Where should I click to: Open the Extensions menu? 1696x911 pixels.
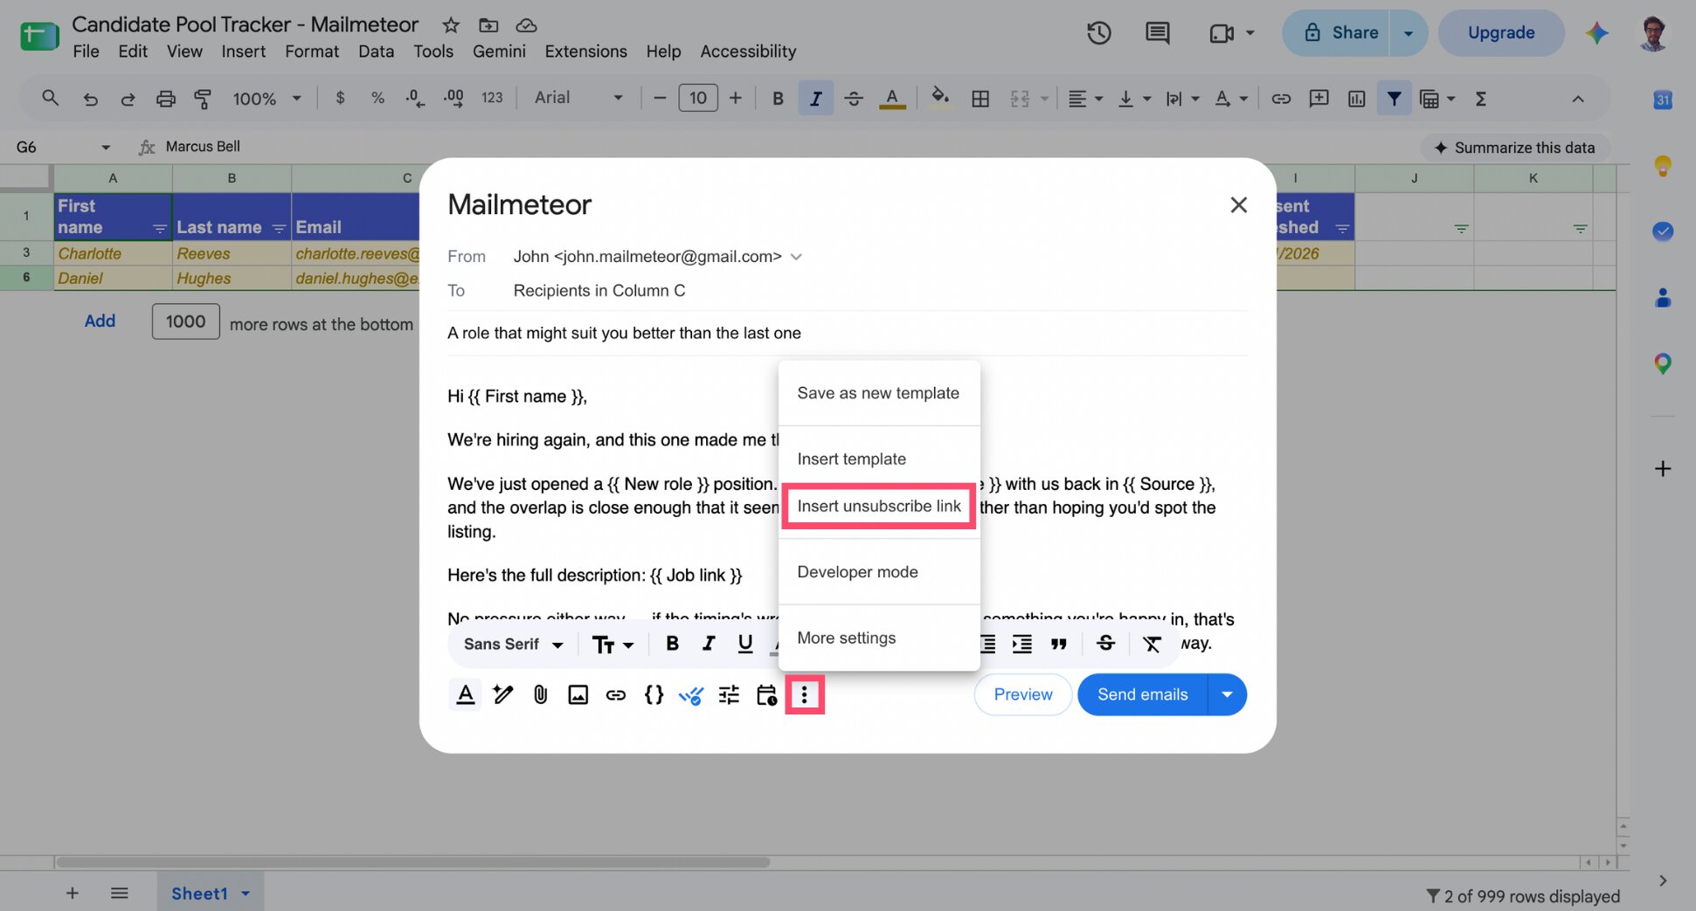tap(585, 52)
